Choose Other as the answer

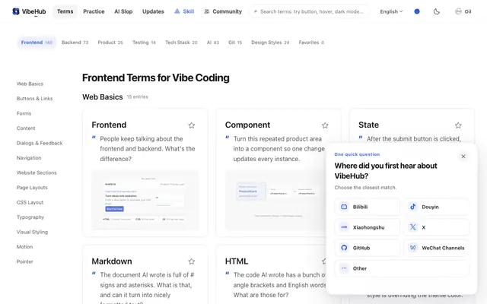pos(402,268)
